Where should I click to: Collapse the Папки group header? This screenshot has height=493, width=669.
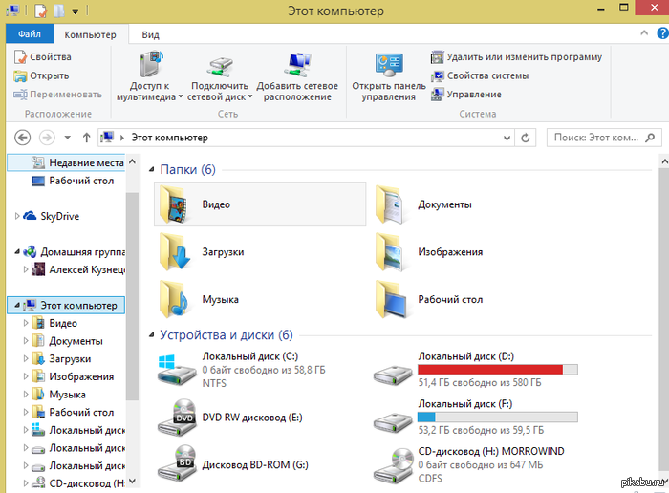(153, 169)
